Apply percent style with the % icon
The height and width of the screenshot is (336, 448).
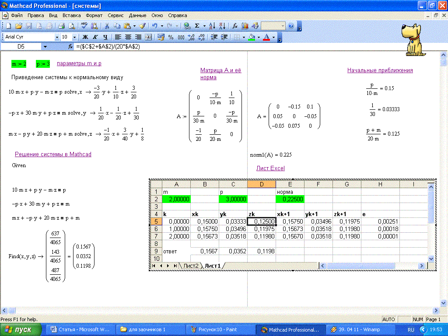(171, 37)
